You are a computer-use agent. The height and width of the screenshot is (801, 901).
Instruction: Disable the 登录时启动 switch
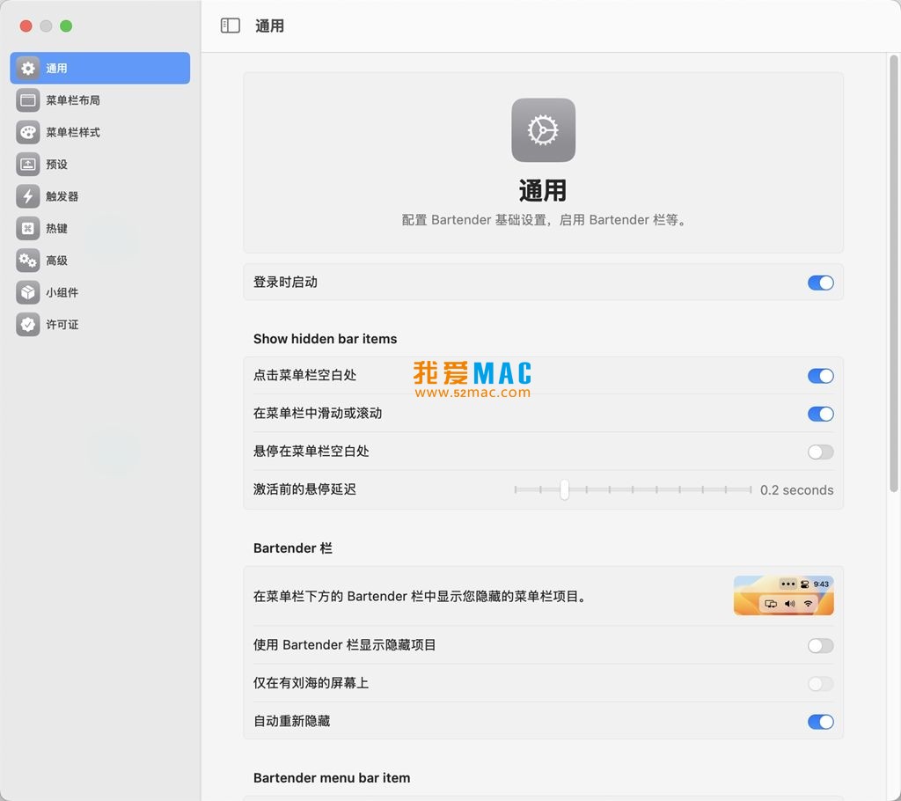click(820, 283)
